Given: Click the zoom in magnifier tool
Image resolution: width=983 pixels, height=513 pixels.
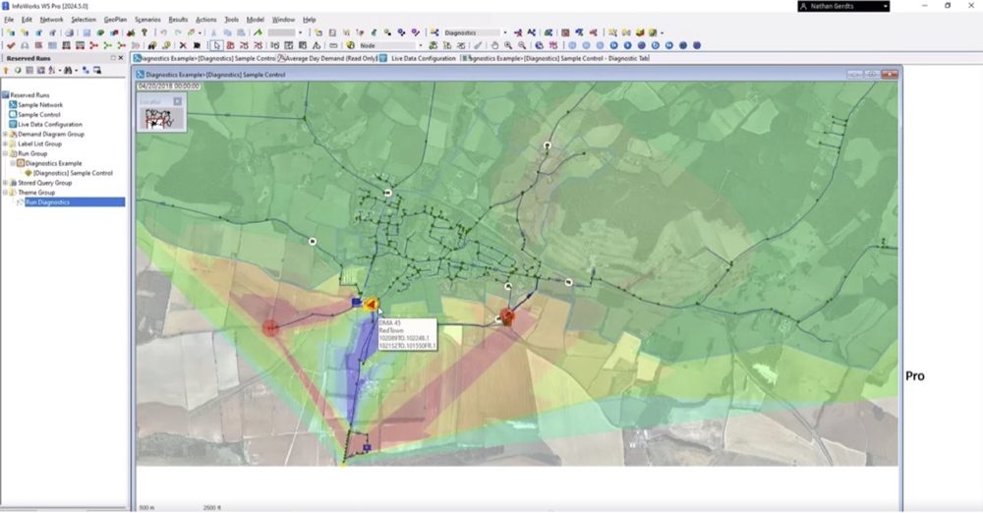Looking at the screenshot, I should [508, 45].
